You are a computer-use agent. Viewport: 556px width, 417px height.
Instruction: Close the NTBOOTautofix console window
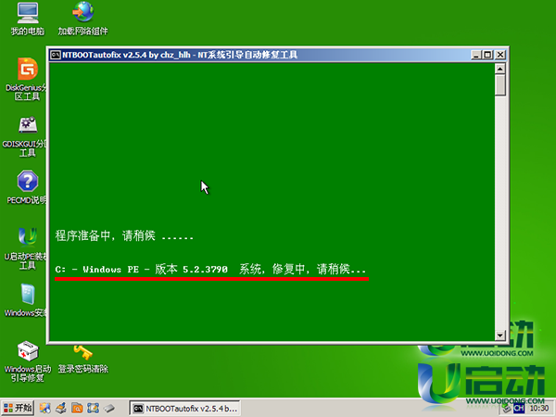click(x=500, y=55)
